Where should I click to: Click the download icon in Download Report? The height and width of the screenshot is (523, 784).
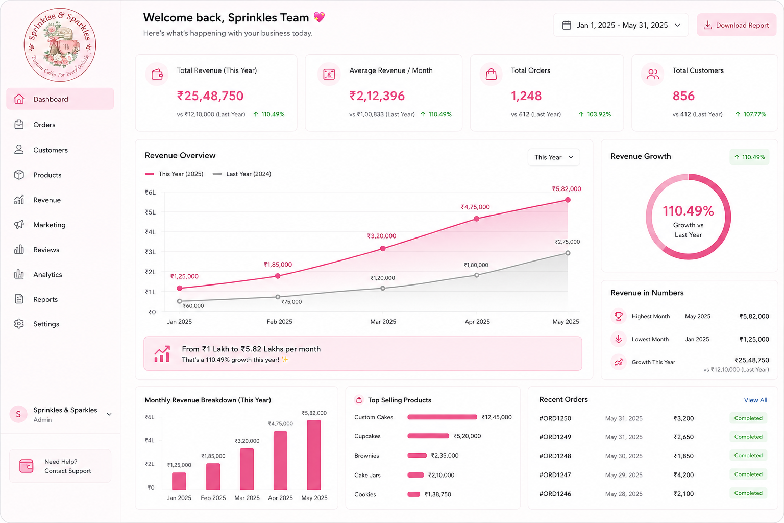(x=708, y=25)
